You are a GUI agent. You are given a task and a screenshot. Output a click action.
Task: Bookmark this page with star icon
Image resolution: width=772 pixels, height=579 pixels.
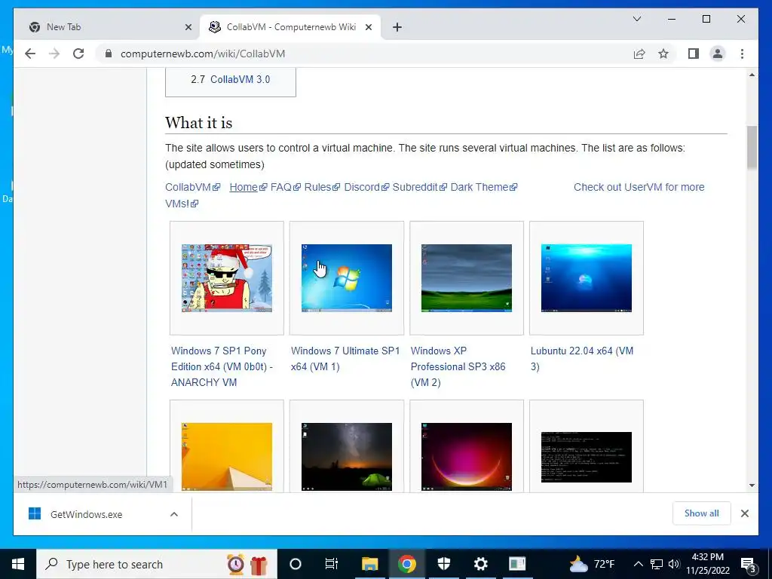[663, 54]
